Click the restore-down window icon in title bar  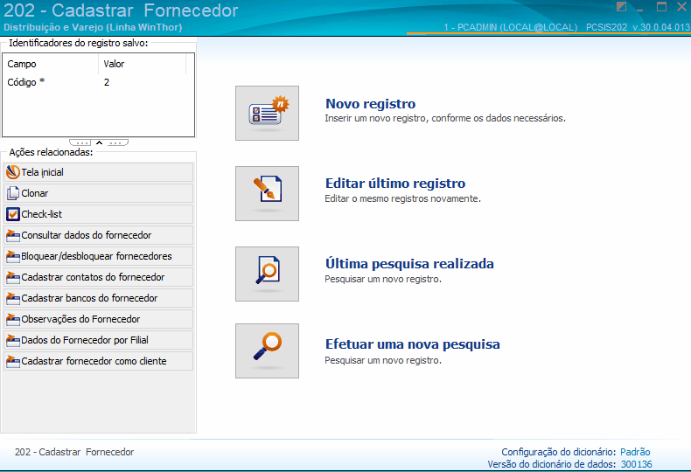tap(621, 6)
